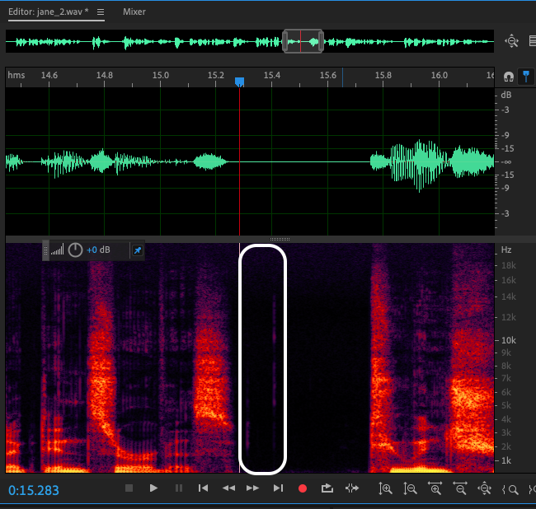
Task: Click the HUD volume gain knob
Action: 75,250
